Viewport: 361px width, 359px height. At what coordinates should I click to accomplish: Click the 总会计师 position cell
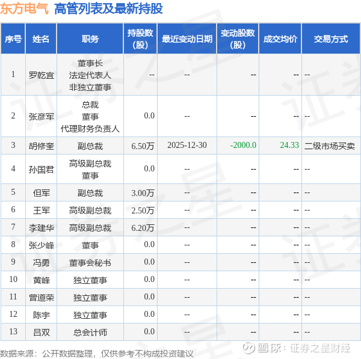[x=90, y=333]
